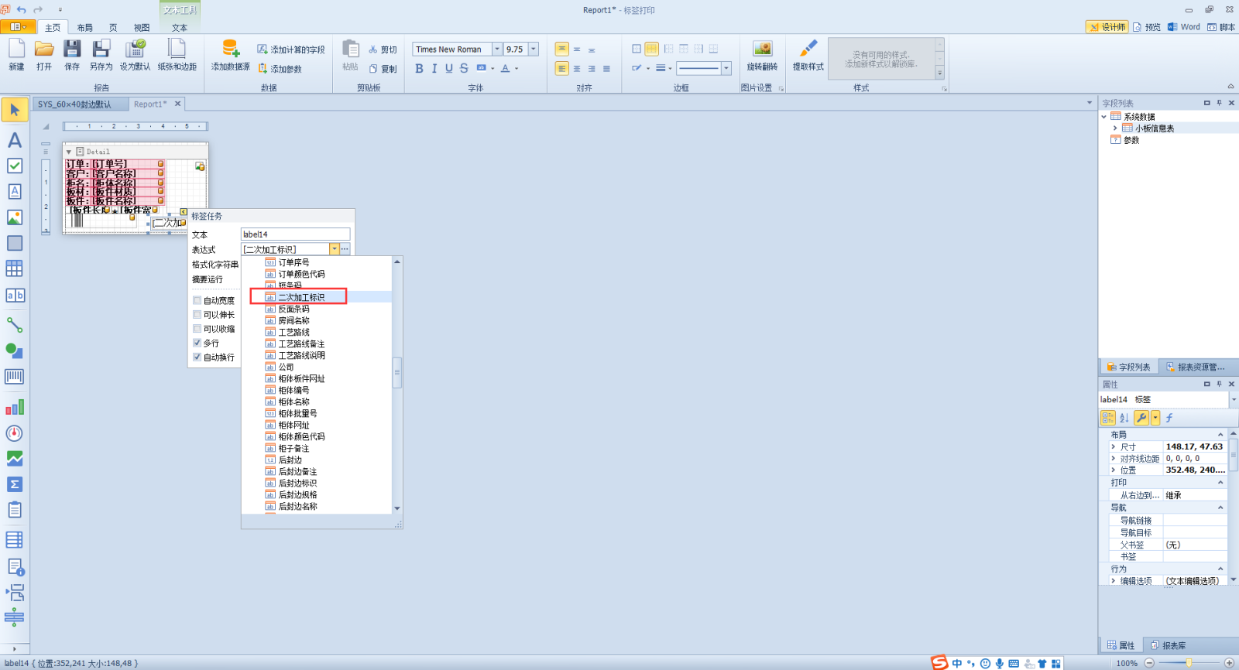Uncheck the 多行 multiline checkbox
Screen dimensions: 1239x670
(x=197, y=343)
